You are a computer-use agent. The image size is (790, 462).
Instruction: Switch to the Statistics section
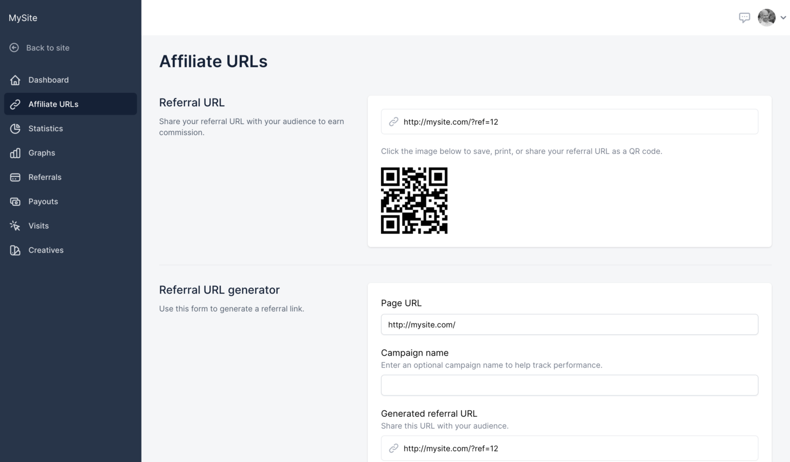(46, 128)
